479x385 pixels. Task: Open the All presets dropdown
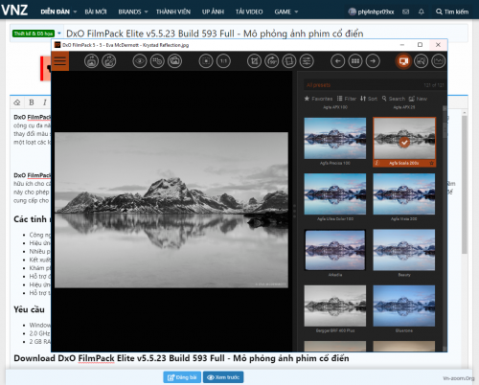(375, 85)
